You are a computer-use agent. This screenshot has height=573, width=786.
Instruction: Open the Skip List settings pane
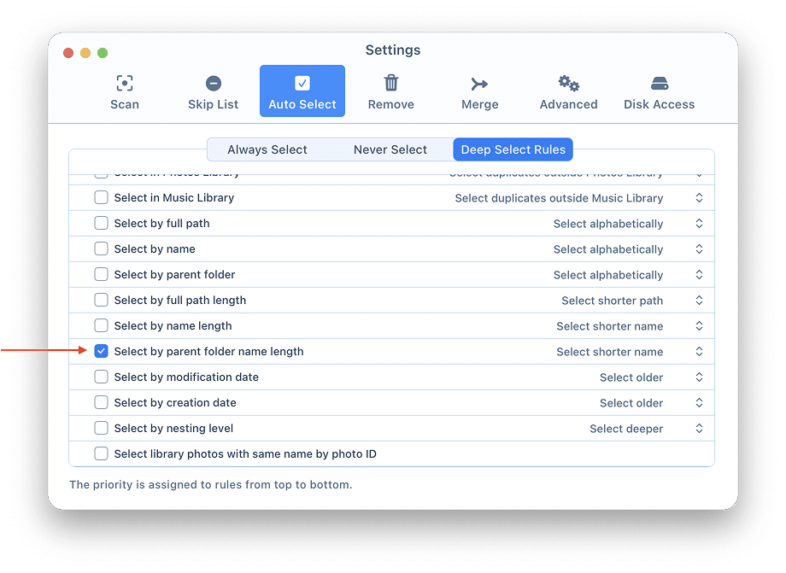click(213, 91)
